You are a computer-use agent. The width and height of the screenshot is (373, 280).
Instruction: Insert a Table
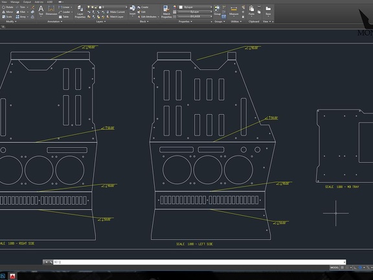(x=63, y=17)
